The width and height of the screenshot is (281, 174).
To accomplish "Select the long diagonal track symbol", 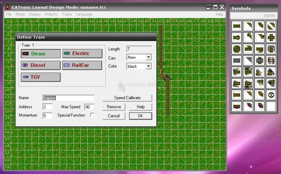I will [x=271, y=26].
